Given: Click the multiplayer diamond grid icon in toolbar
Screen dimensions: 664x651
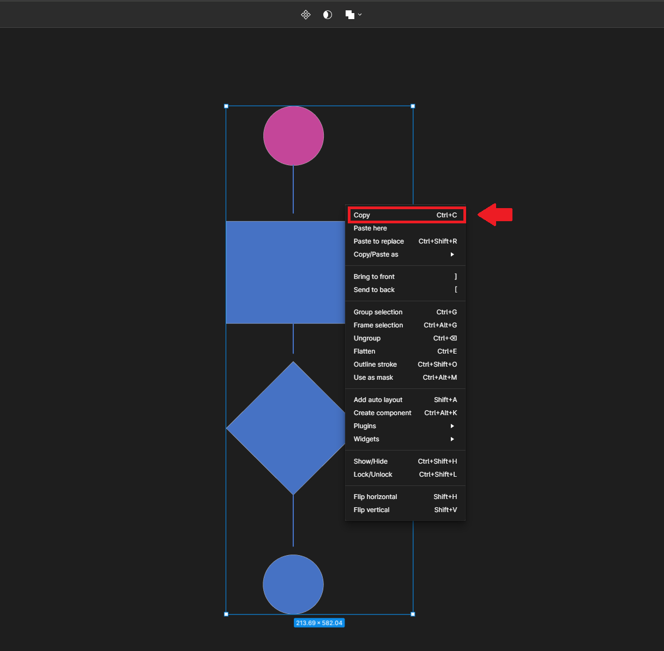Looking at the screenshot, I should pos(305,15).
